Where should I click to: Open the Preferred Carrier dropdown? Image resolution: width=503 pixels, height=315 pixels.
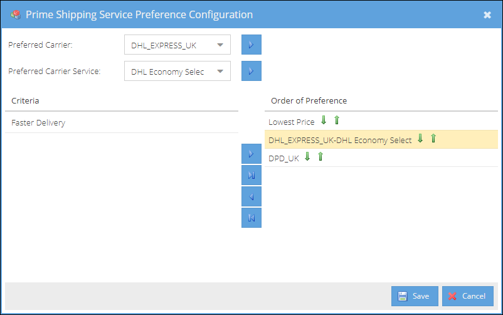click(x=177, y=45)
